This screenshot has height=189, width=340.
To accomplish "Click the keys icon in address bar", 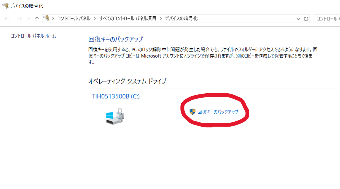I will click(47, 19).
